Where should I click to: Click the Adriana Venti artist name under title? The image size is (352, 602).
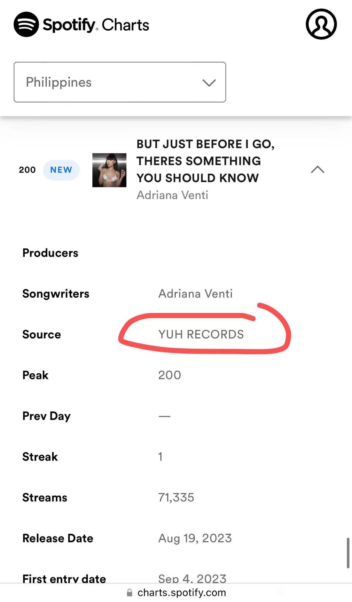(x=172, y=195)
